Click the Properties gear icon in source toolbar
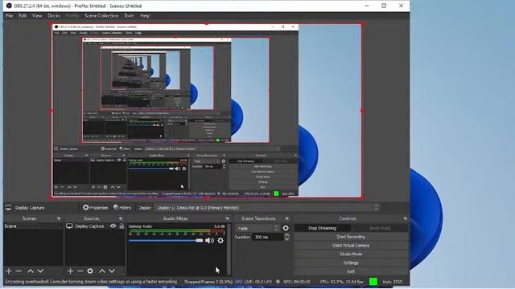This screenshot has height=289, width=515. coord(86,207)
